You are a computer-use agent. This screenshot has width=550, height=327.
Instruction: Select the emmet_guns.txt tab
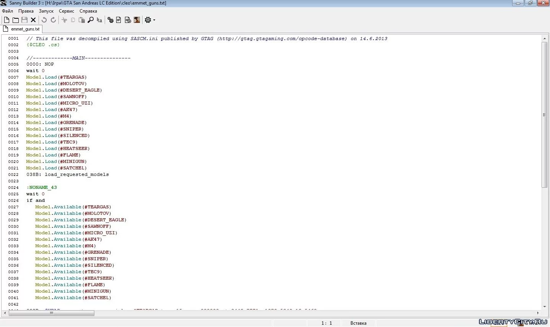pyautogui.click(x=21, y=29)
